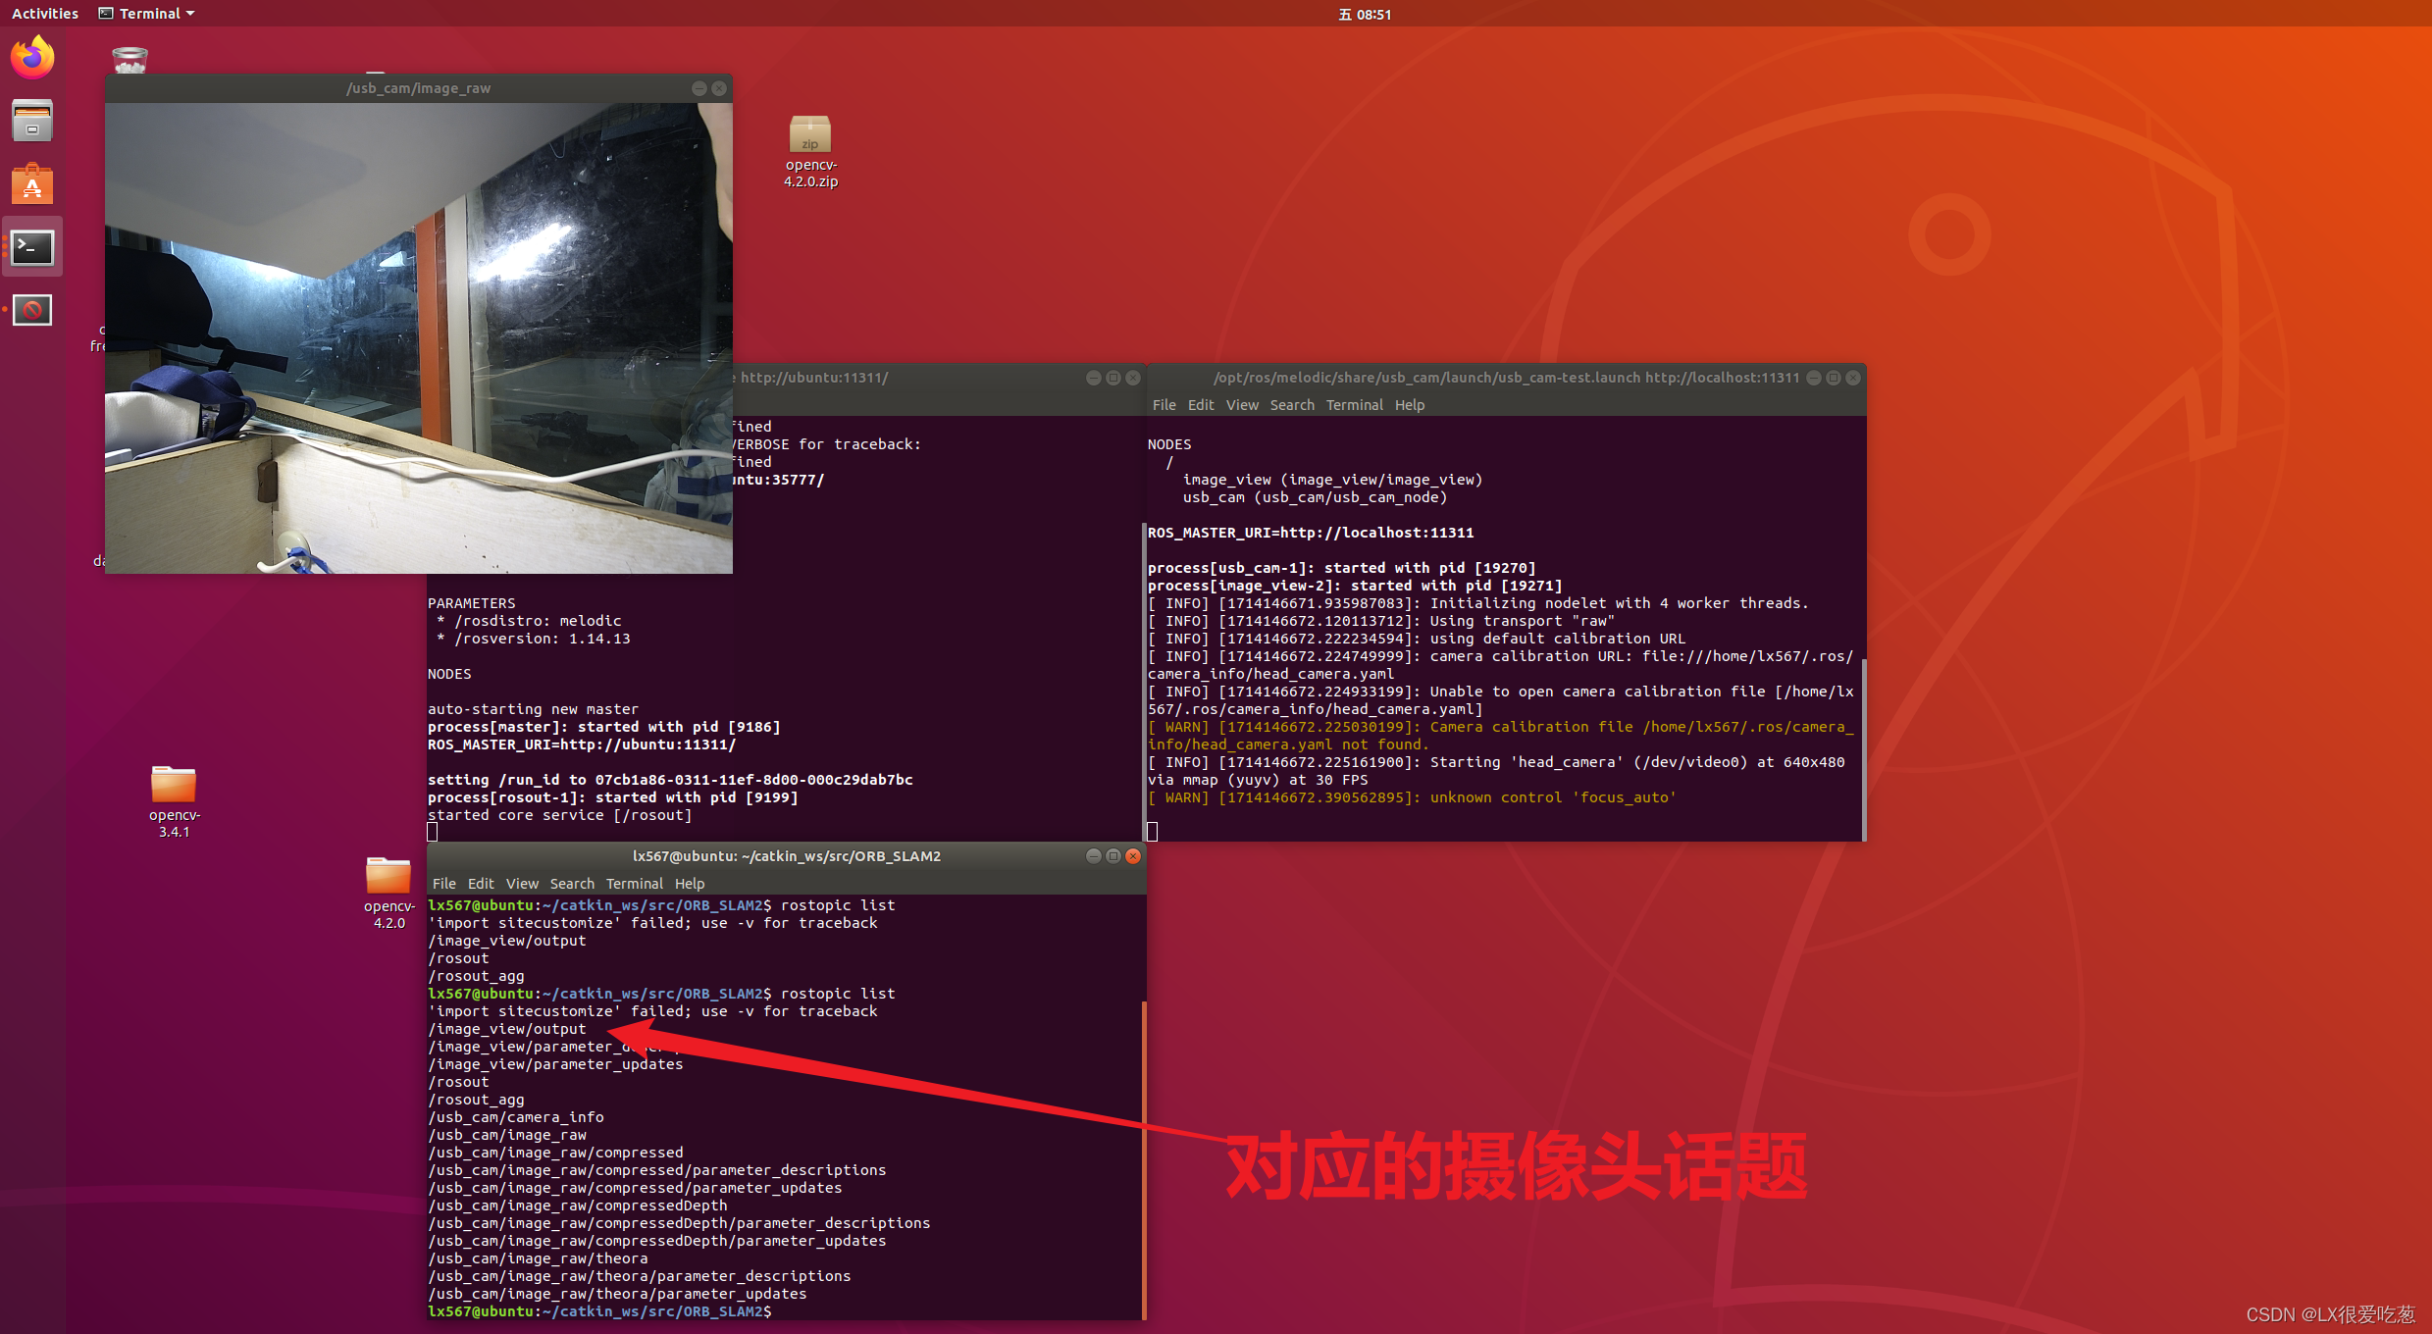
Task: Click '/rosdistro: melodic' parameter line
Action: point(530,621)
